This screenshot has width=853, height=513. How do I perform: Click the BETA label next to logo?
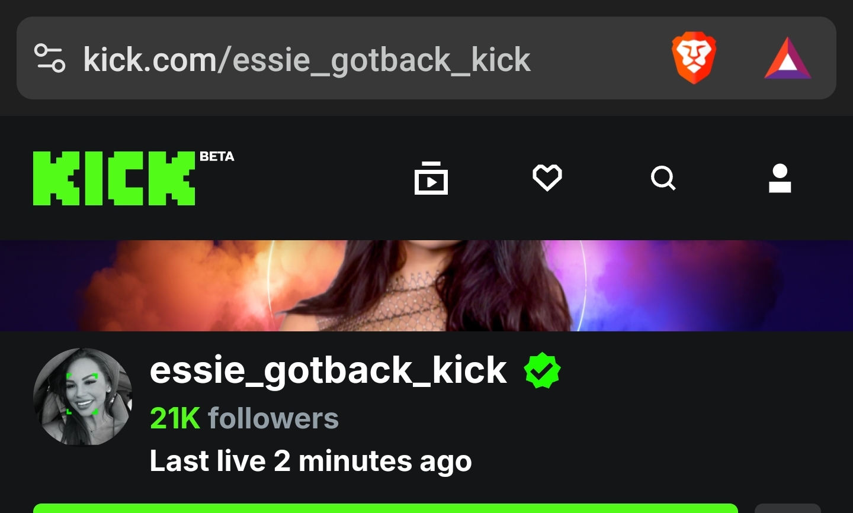click(x=217, y=156)
